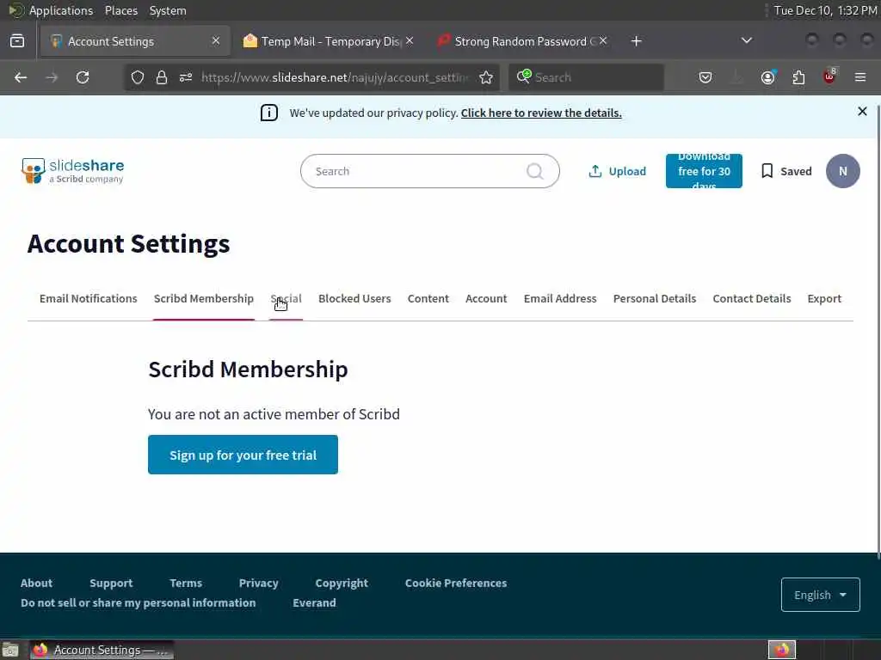The image size is (881, 660).
Task: Open the Applications menu
Action: tap(61, 10)
